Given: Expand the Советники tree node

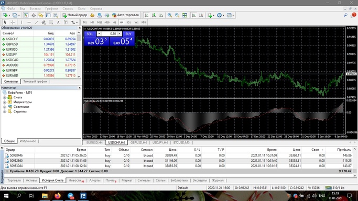Looking at the screenshot, I should pyautogui.click(x=4, y=107).
